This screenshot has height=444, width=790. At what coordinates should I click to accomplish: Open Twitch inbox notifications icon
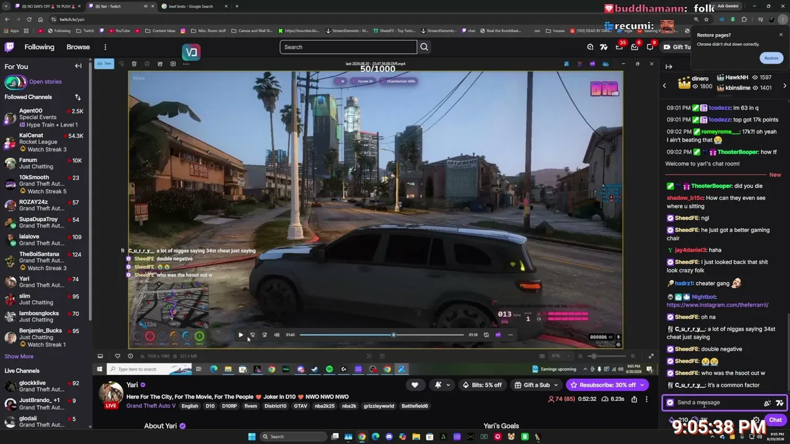coord(634,47)
